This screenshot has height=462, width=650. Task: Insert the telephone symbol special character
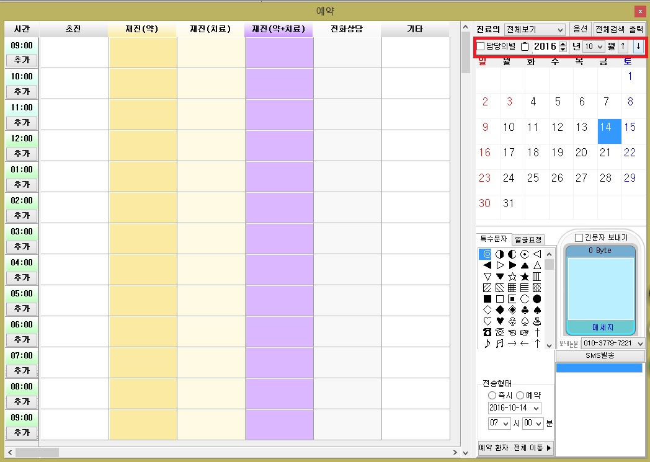tap(487, 332)
